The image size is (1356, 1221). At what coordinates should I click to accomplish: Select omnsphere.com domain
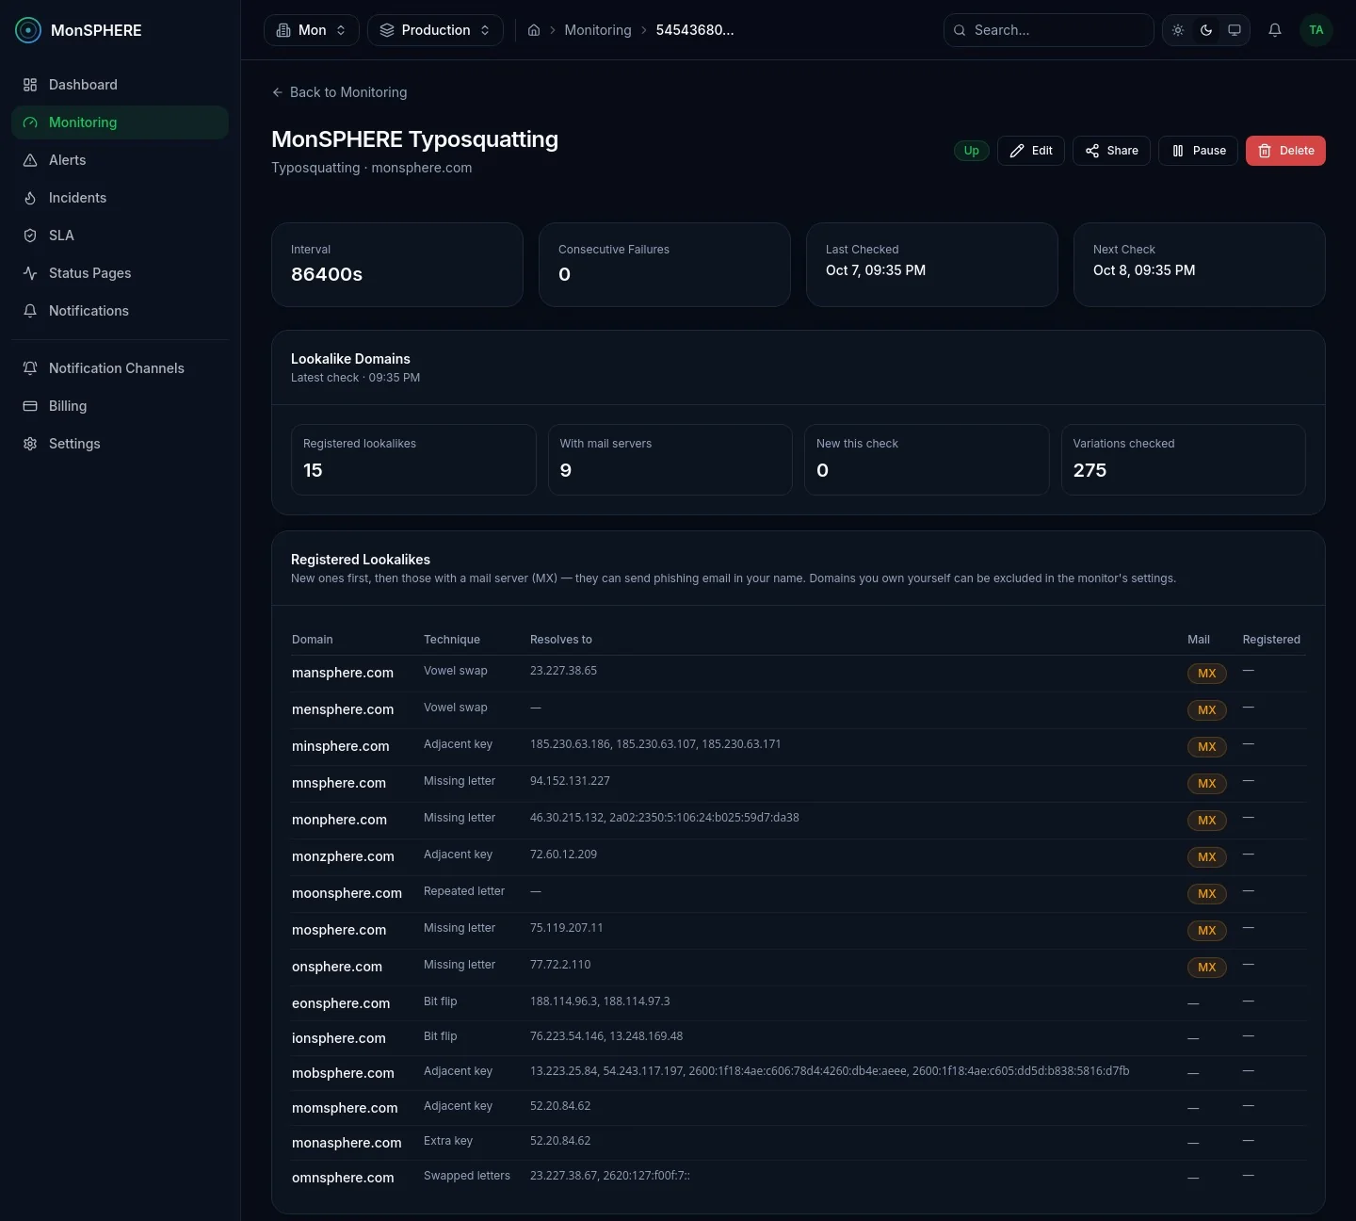[343, 1178]
